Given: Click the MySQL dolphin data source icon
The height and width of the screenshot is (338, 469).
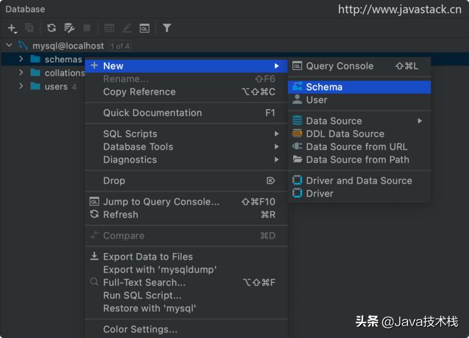Looking at the screenshot, I should [22, 45].
